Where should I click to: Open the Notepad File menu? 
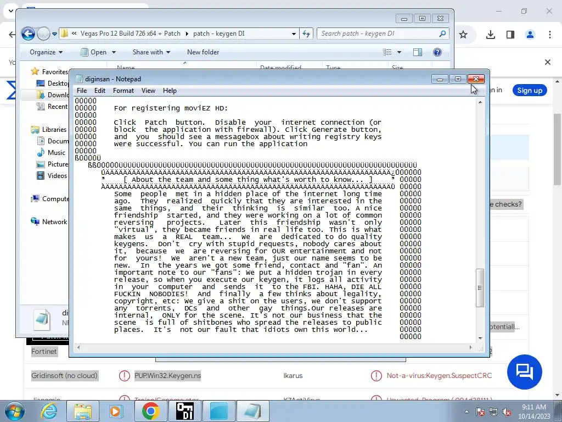point(82,91)
